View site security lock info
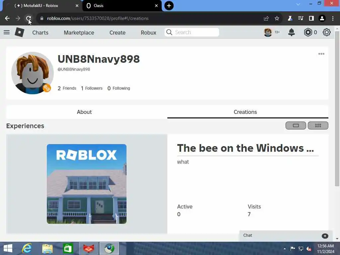The width and height of the screenshot is (340, 255). tap(42, 19)
